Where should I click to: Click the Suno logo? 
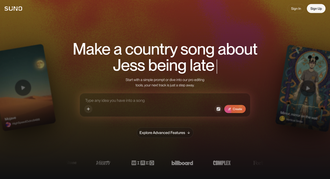point(13,9)
